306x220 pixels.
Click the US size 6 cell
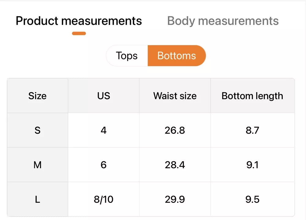pos(104,165)
